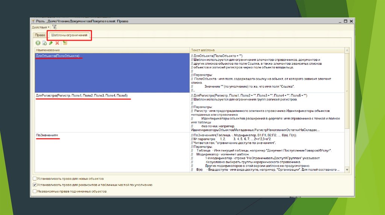Open the Действия dropdown menu
Viewport: 385px width, 215px height.
click(x=41, y=27)
